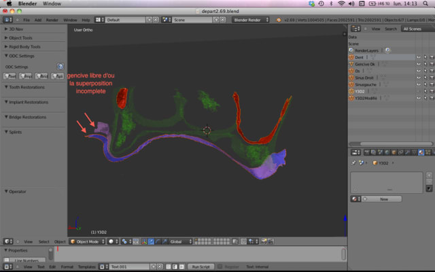Click the Dent object icon in outliner

click(351, 58)
